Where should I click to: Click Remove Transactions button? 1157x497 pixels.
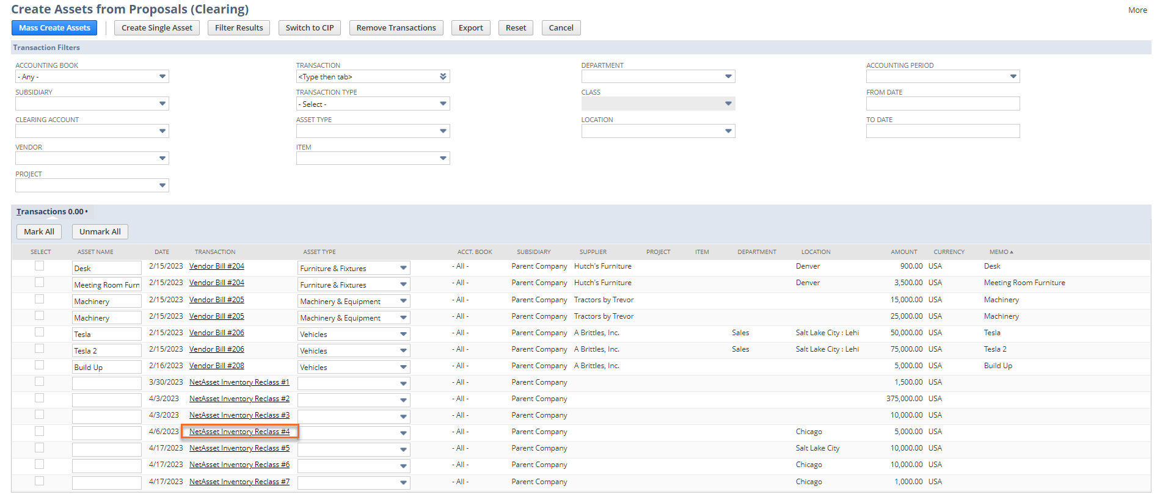(x=396, y=28)
